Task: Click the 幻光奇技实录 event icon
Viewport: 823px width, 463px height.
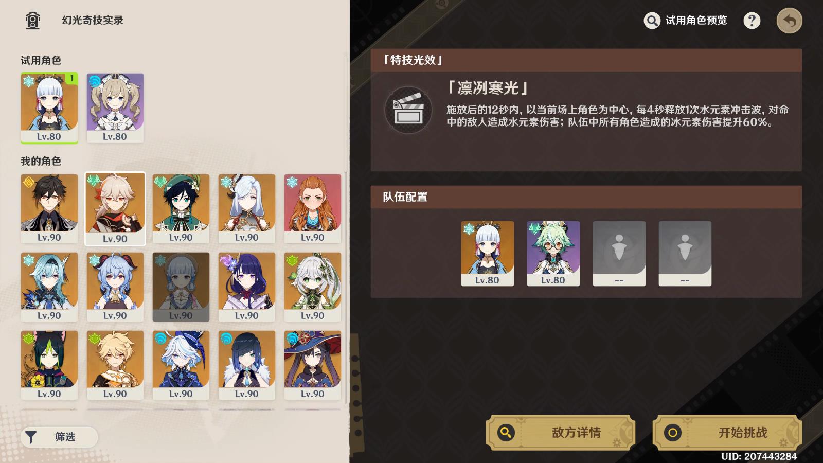Action: point(32,21)
